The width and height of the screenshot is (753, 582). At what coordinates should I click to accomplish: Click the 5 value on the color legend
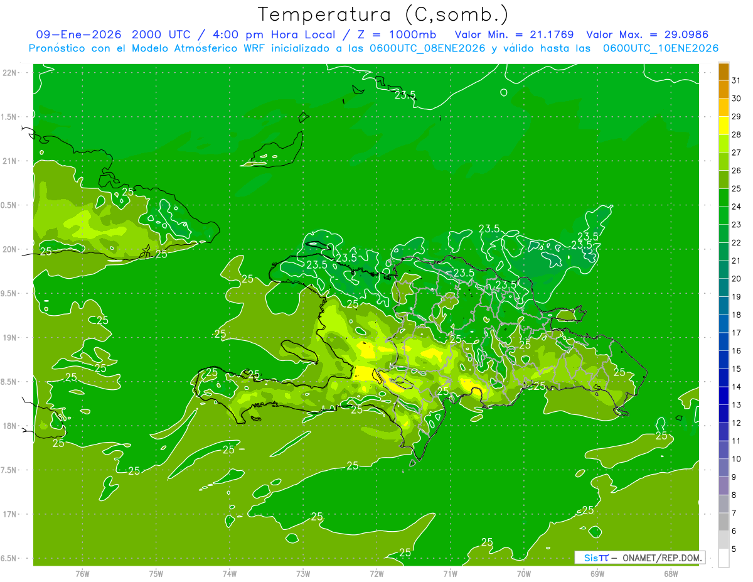pos(734,549)
